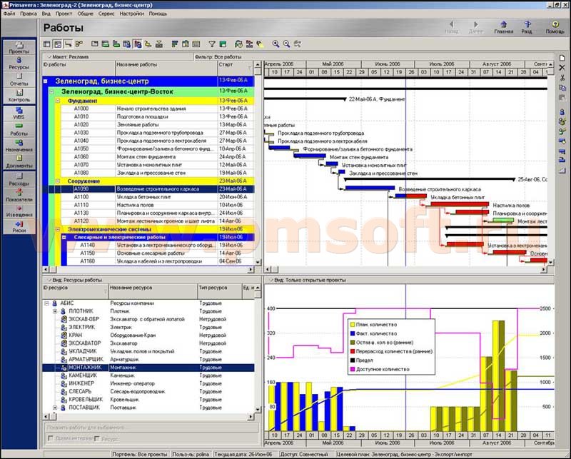
Task: Click the Название работы column header
Action: pos(166,68)
